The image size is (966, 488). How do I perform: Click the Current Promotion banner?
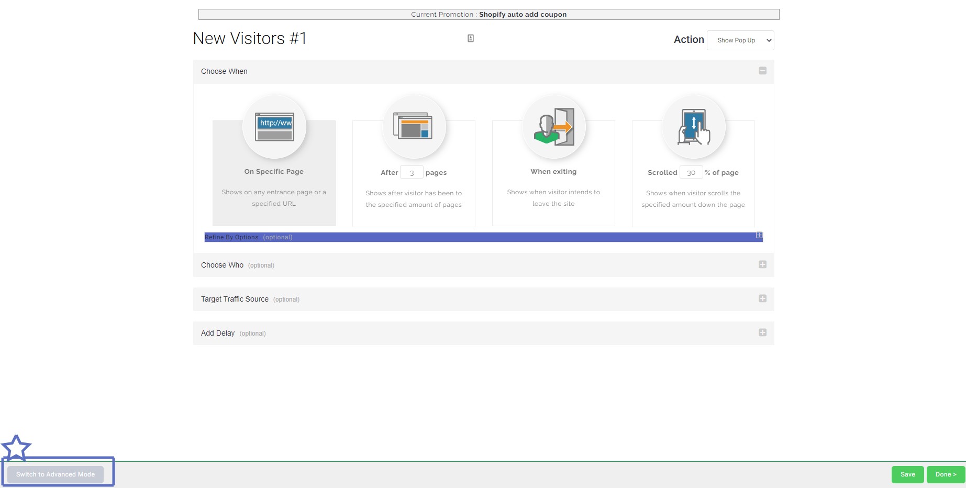point(488,15)
